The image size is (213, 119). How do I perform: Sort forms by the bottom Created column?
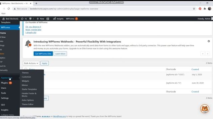tap(195, 92)
